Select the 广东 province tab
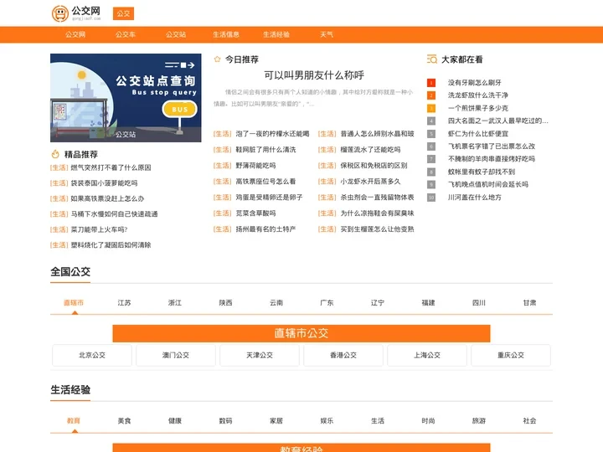This screenshot has width=603, height=452. pos(327,303)
